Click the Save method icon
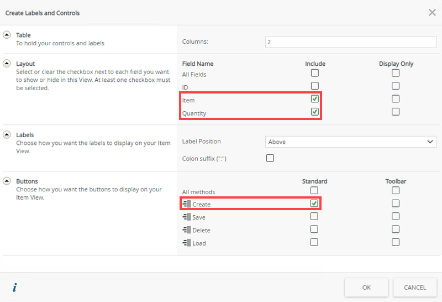Viewport: 442px width, 302px height. click(186, 217)
